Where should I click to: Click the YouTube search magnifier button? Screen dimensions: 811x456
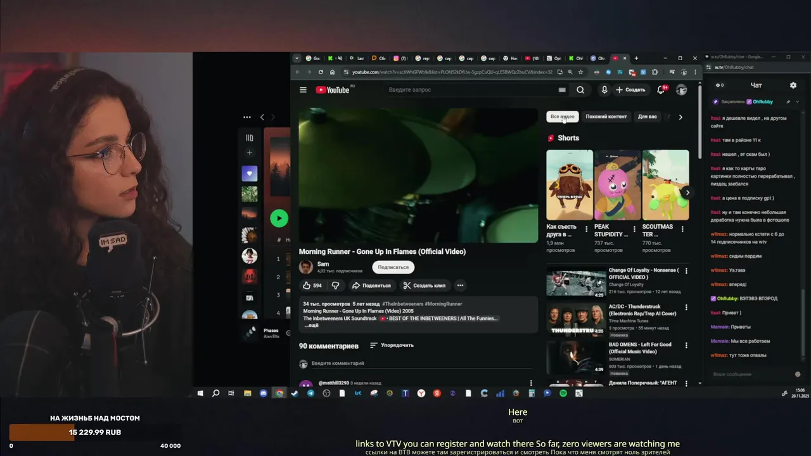tap(580, 90)
